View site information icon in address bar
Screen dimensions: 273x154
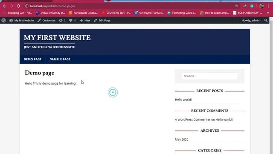coord(26,6)
